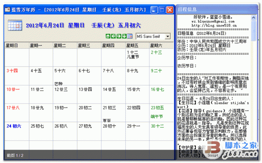Select the date 15 廿六
262x163 pixels.
point(138,95)
